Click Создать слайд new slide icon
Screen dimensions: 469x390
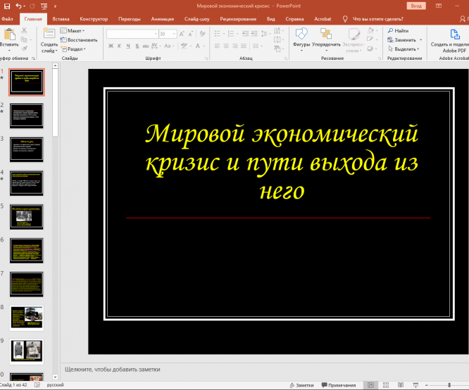coord(49,34)
